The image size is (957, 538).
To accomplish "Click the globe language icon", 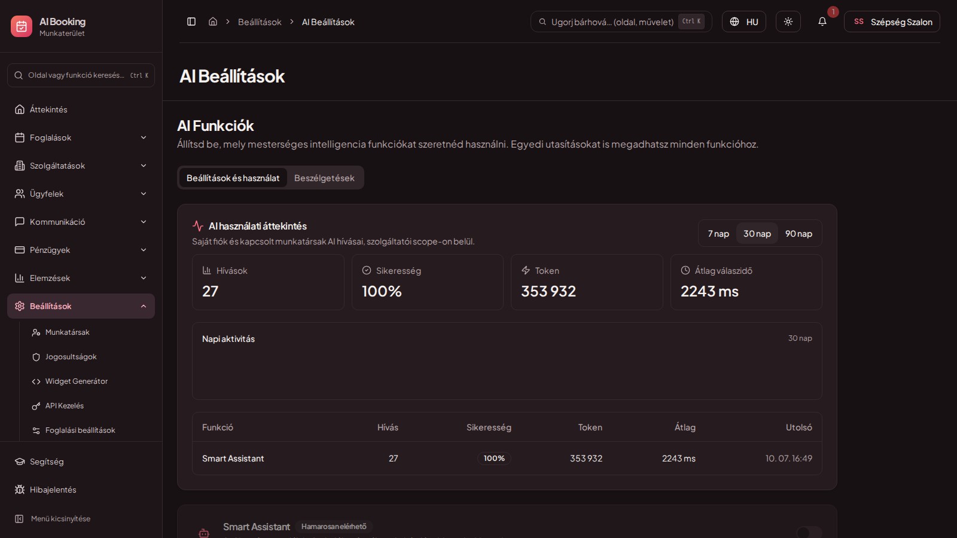I will (734, 22).
